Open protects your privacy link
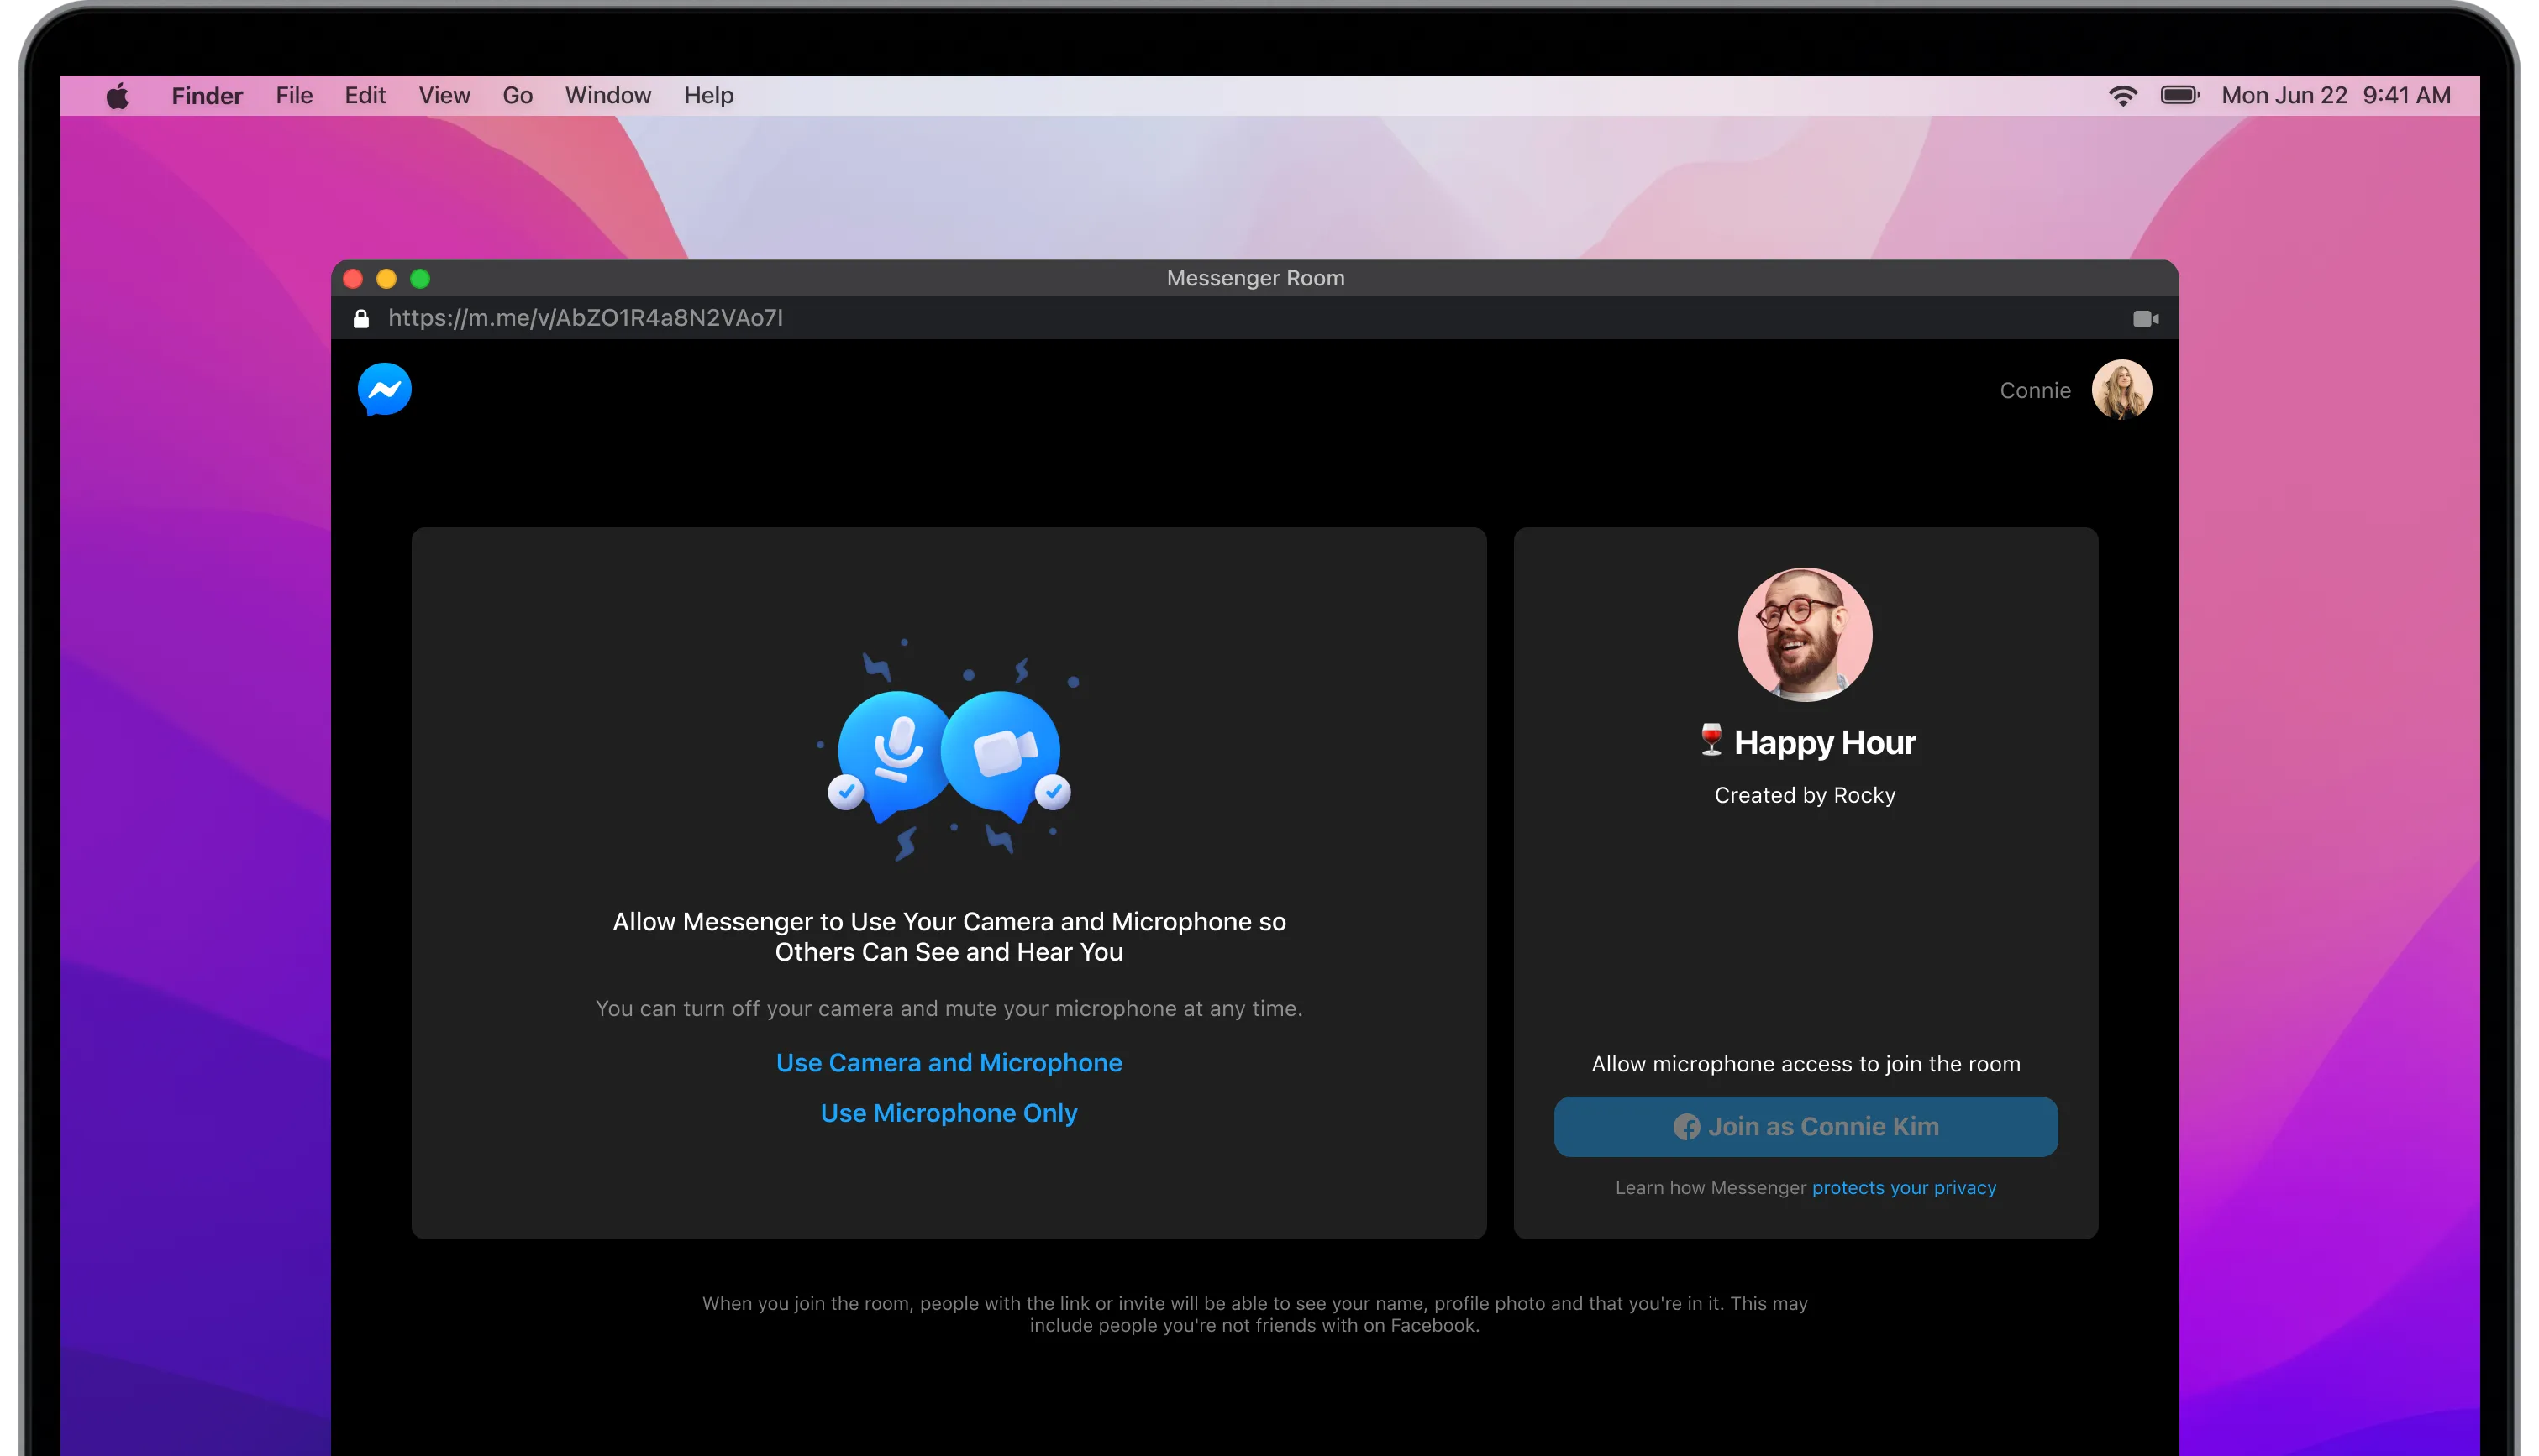Viewport: 2539px width, 1456px height. point(1903,1188)
